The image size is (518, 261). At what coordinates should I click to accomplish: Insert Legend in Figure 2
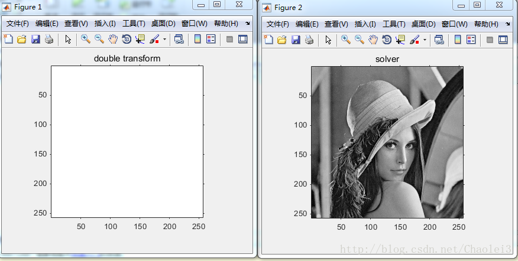471,40
